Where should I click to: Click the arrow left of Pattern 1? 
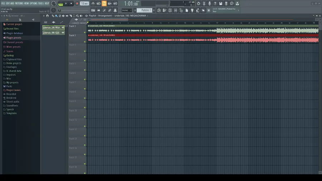(x=135, y=10)
